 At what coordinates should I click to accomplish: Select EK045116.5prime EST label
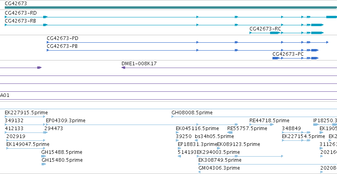tap(198, 129)
